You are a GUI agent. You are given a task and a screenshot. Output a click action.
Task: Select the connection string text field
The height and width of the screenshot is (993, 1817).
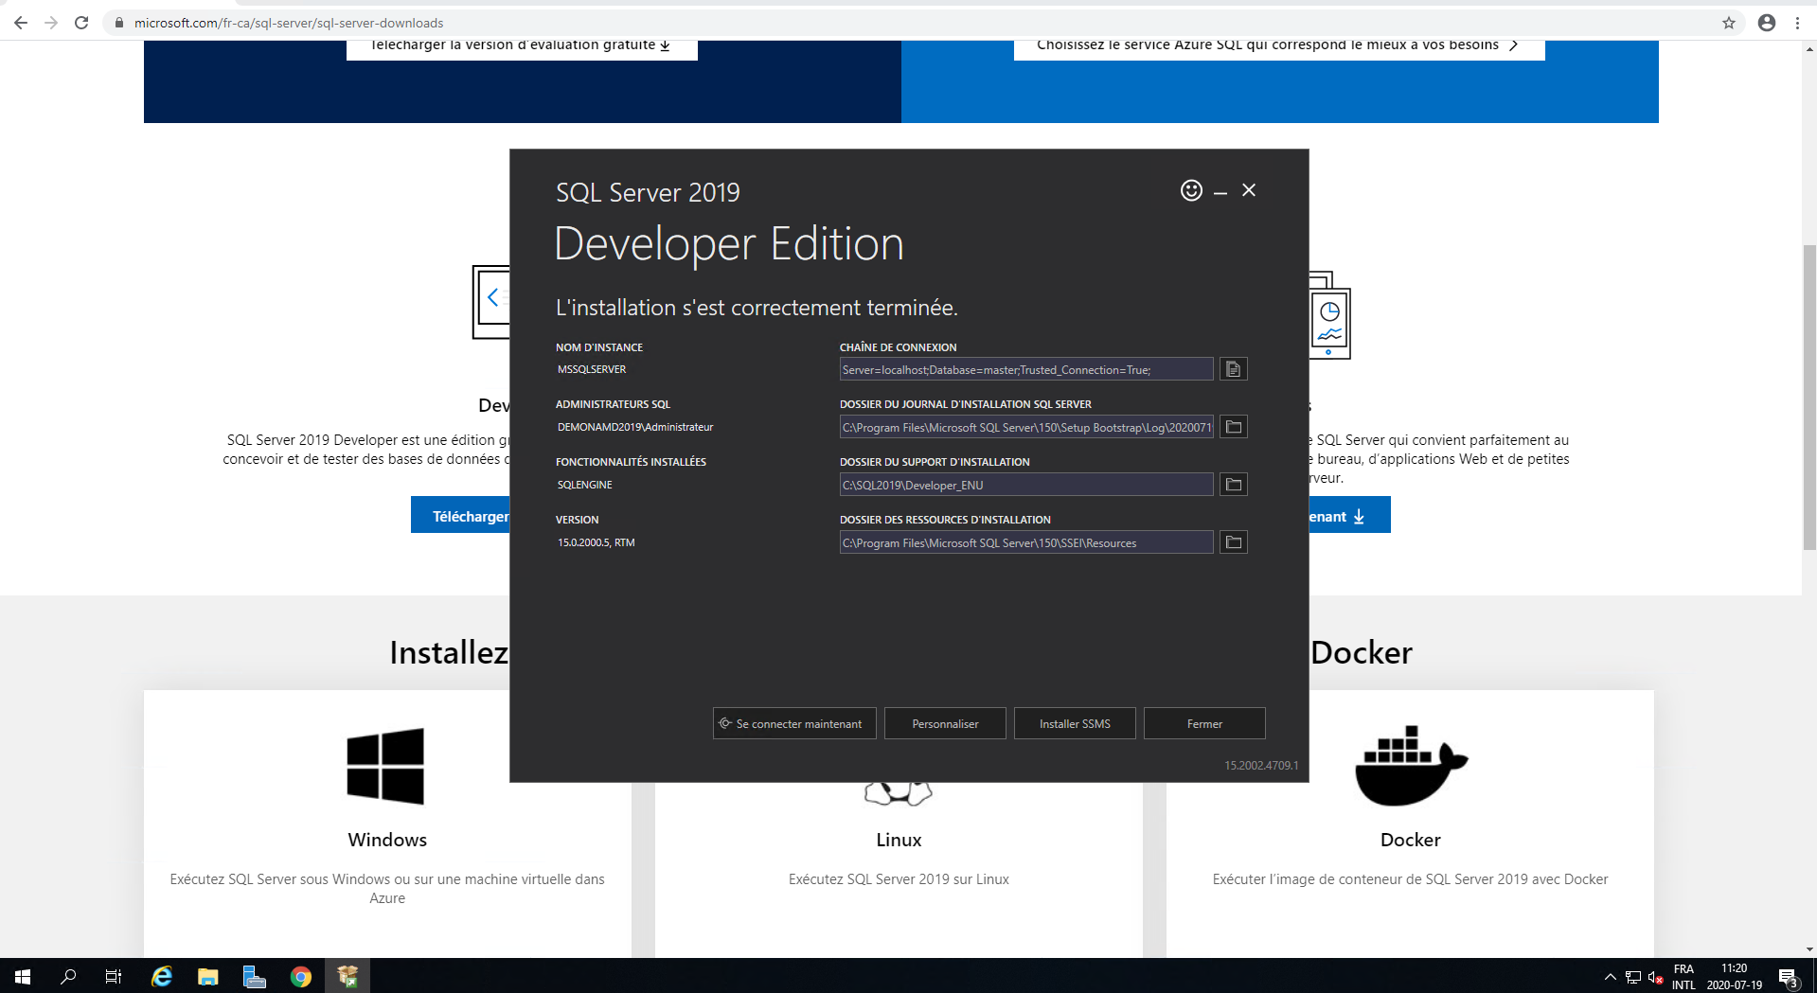pos(1025,369)
